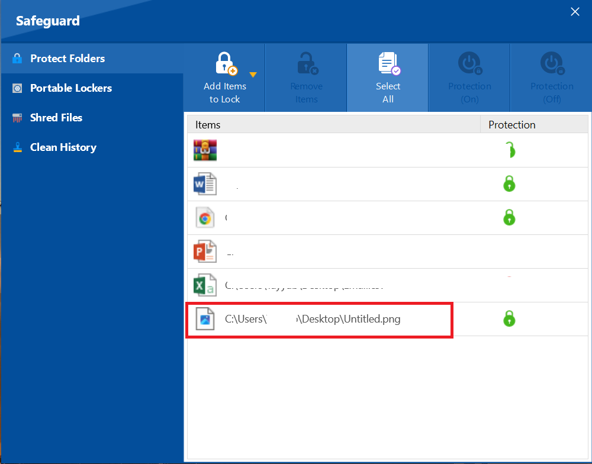
Task: Select the Chrome item icon in list
Action: pos(205,218)
